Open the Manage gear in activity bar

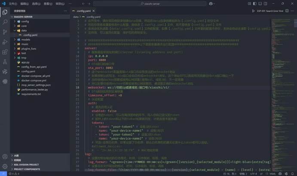pyautogui.click(x=5, y=167)
